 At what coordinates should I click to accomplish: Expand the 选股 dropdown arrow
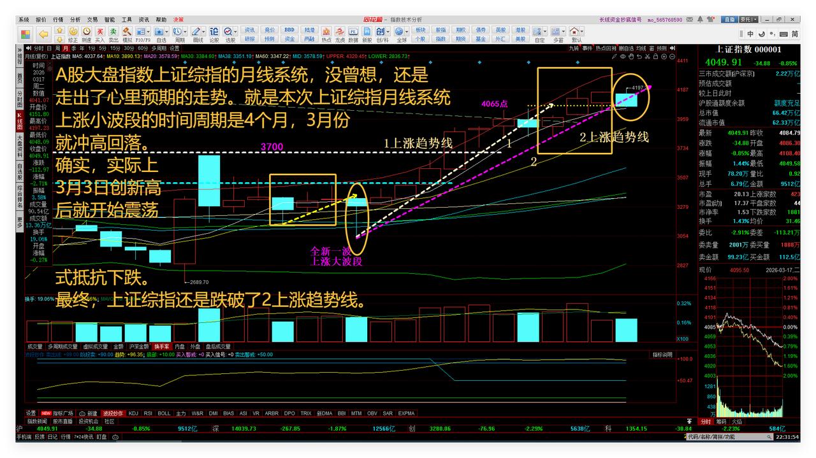click(235, 32)
